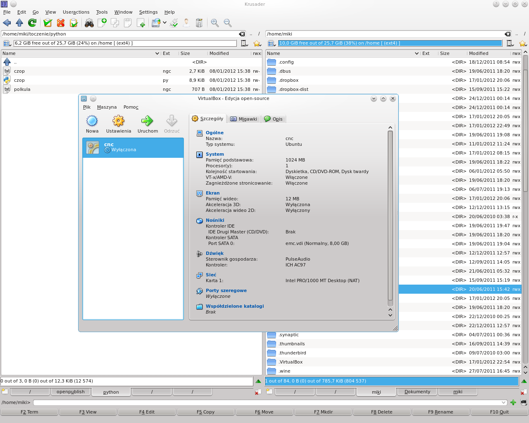The height and width of the screenshot is (423, 529).
Task: Reload the panel with green refresh icon
Action: click(32, 23)
